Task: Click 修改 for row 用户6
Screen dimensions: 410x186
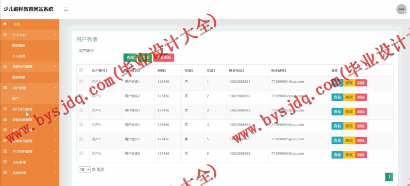Action: [349, 155]
